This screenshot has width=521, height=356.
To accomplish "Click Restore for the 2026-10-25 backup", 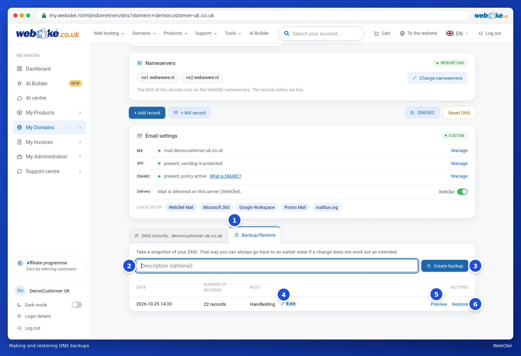I will coord(460,304).
